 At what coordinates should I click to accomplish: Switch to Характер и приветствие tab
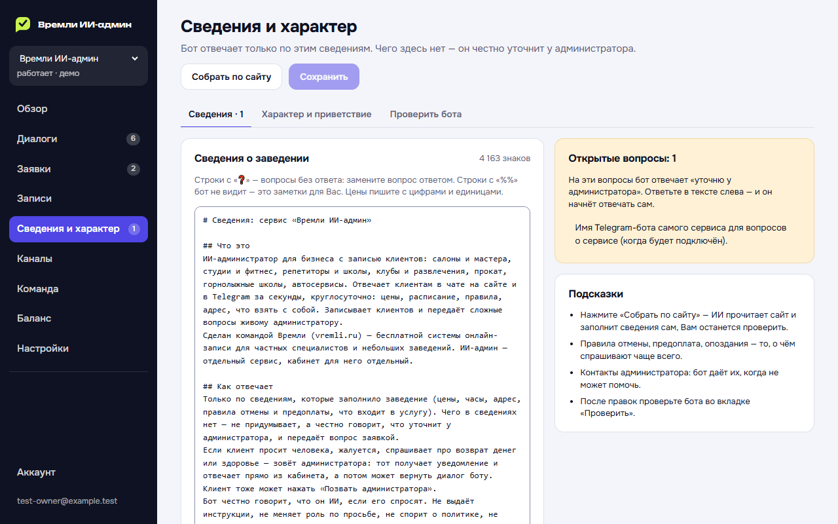point(317,114)
